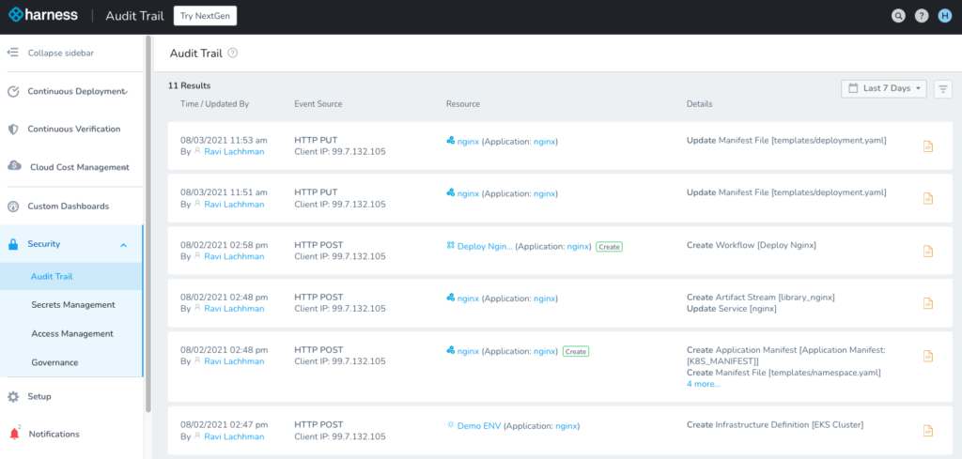Click 'Create Workflow [Deploy Nginx]' text

(x=752, y=245)
